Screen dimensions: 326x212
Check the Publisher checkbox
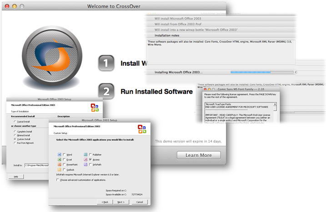pyautogui.click(x=90, y=154)
